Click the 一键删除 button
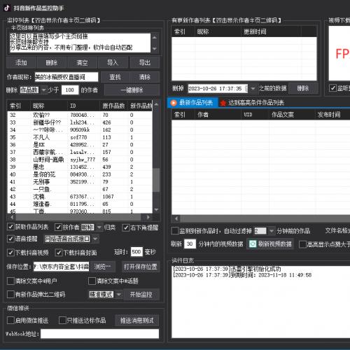Viewport: 350px width, 350px height. pos(132,90)
